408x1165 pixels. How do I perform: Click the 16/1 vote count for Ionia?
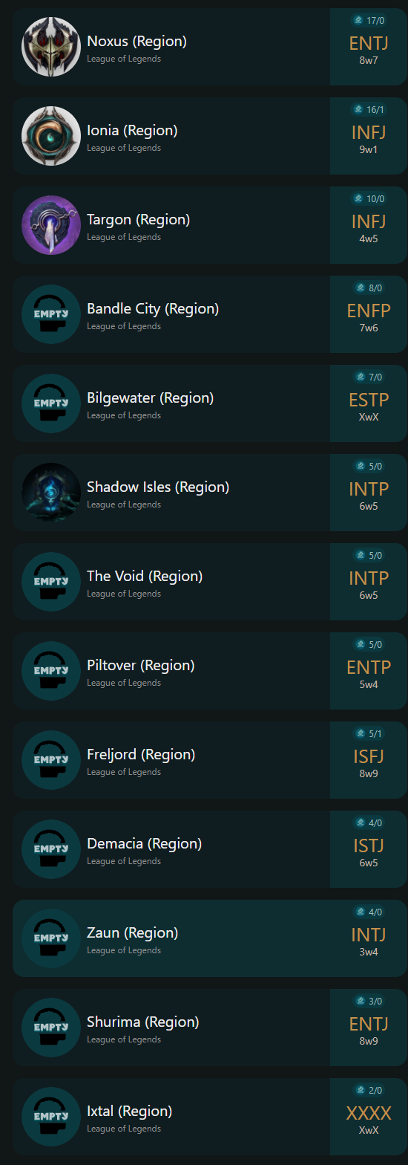click(x=369, y=110)
